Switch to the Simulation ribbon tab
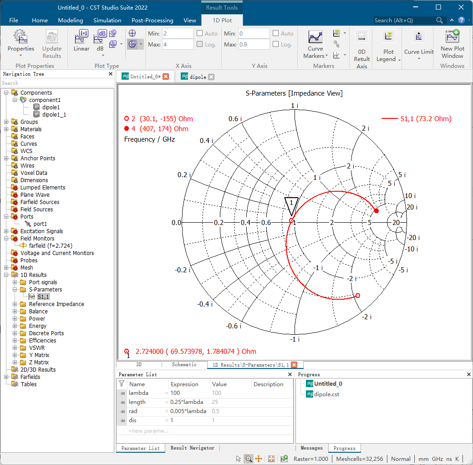The height and width of the screenshot is (465, 473). (x=107, y=20)
